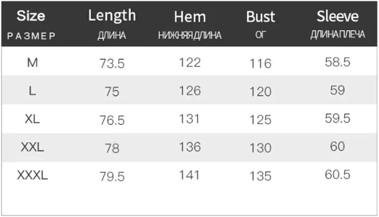Click the РАЗМЕР subtitle text
Image resolution: width=379 pixels, height=217 pixels.
click(31, 36)
